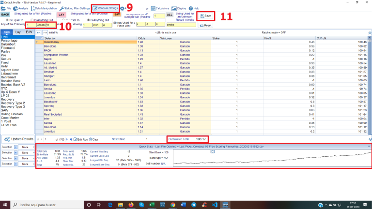Viewport: 372px width, 209px height.
Task: Select the BACK strings label button
Action: (5, 15)
